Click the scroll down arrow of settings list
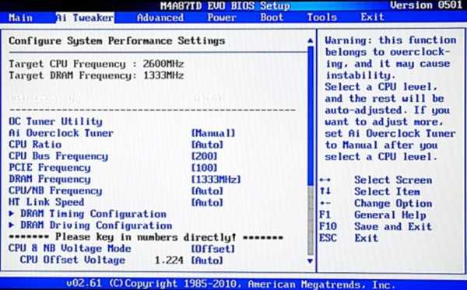The width and height of the screenshot is (467, 290). 311,261
